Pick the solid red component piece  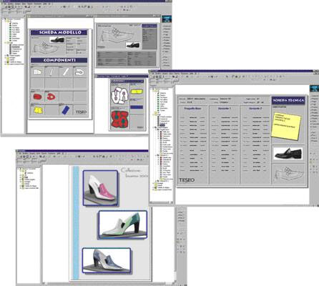click(x=37, y=97)
